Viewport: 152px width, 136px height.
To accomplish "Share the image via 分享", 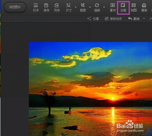I will click(93, 19).
